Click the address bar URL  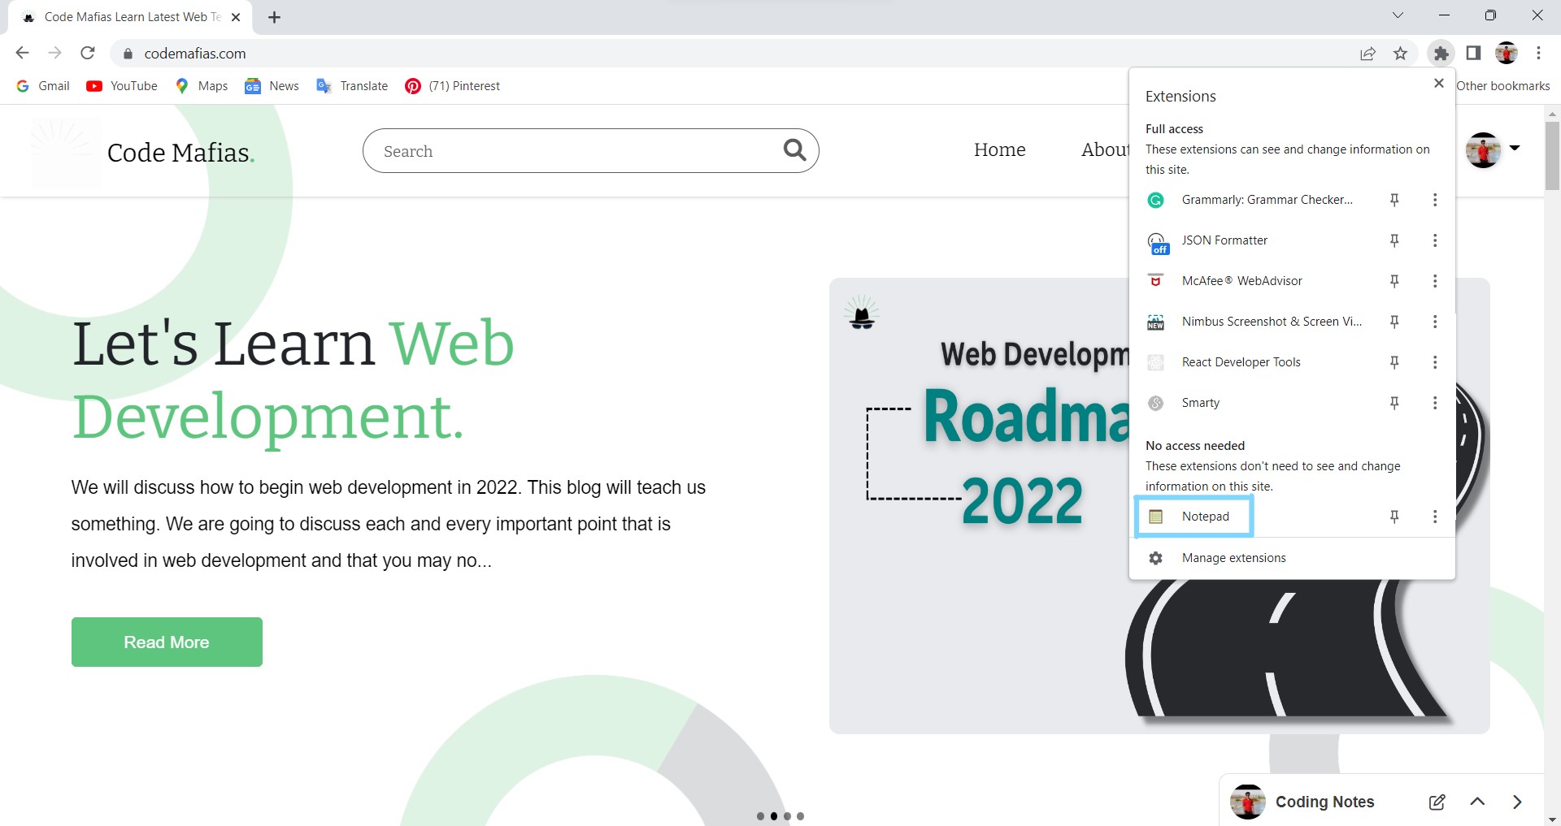pyautogui.click(x=195, y=54)
